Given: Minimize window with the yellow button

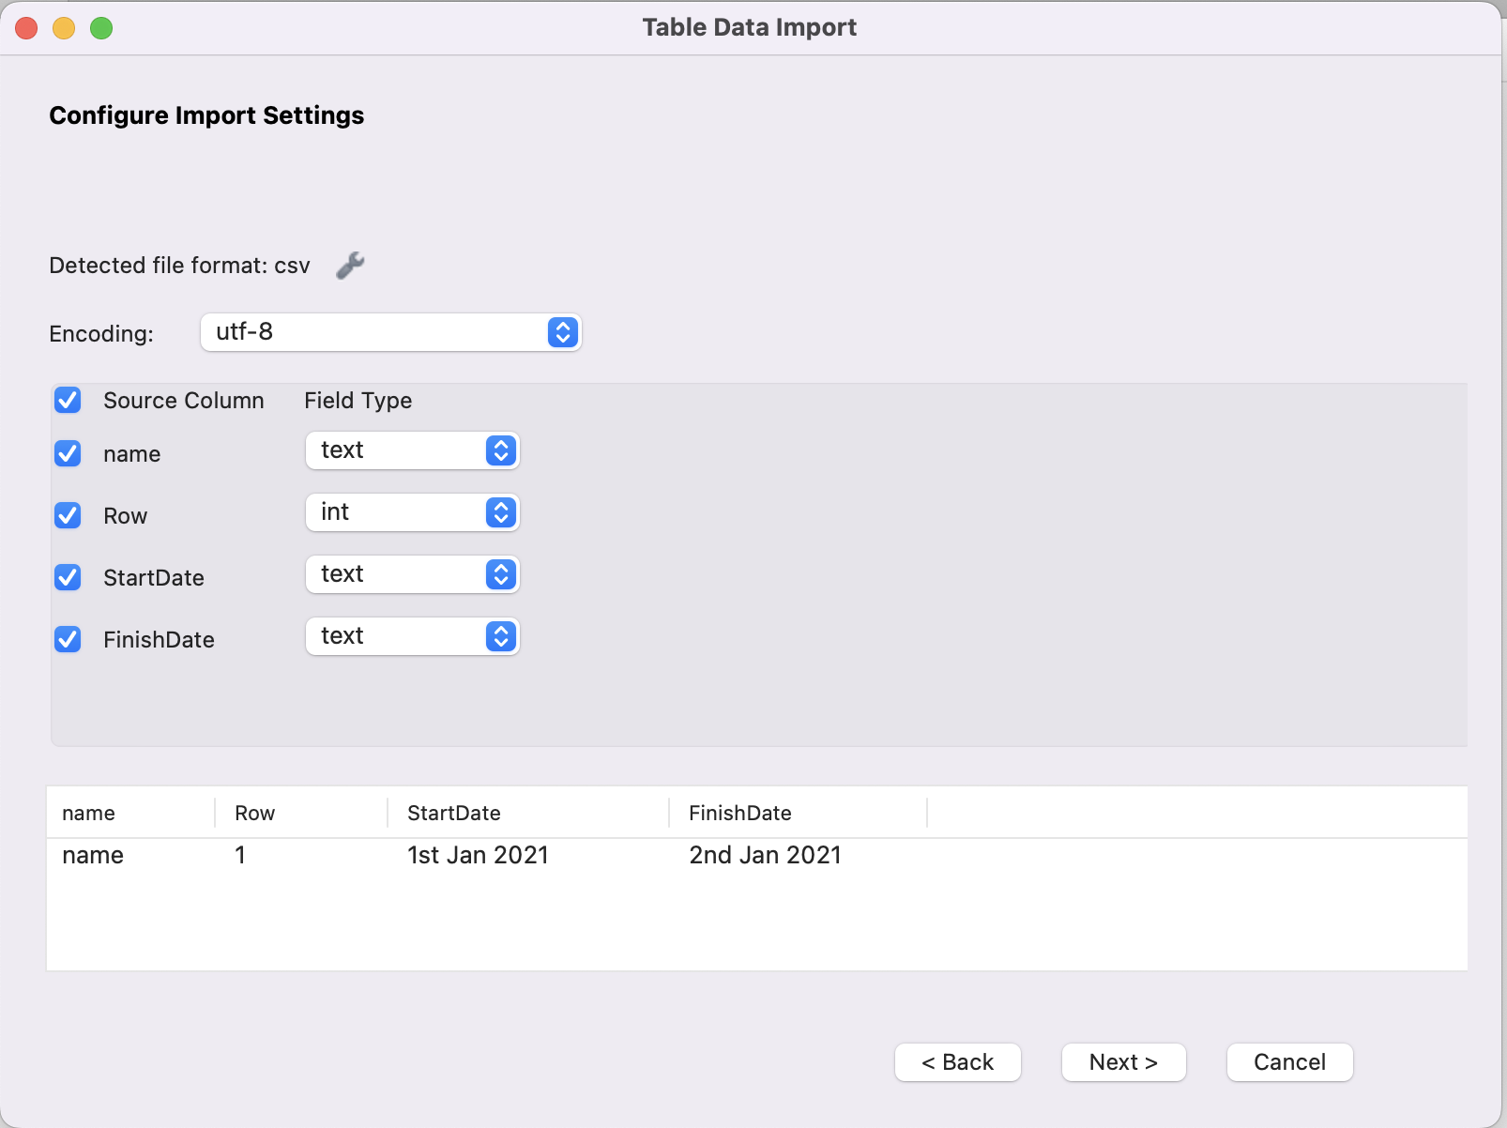Looking at the screenshot, I should (64, 28).
